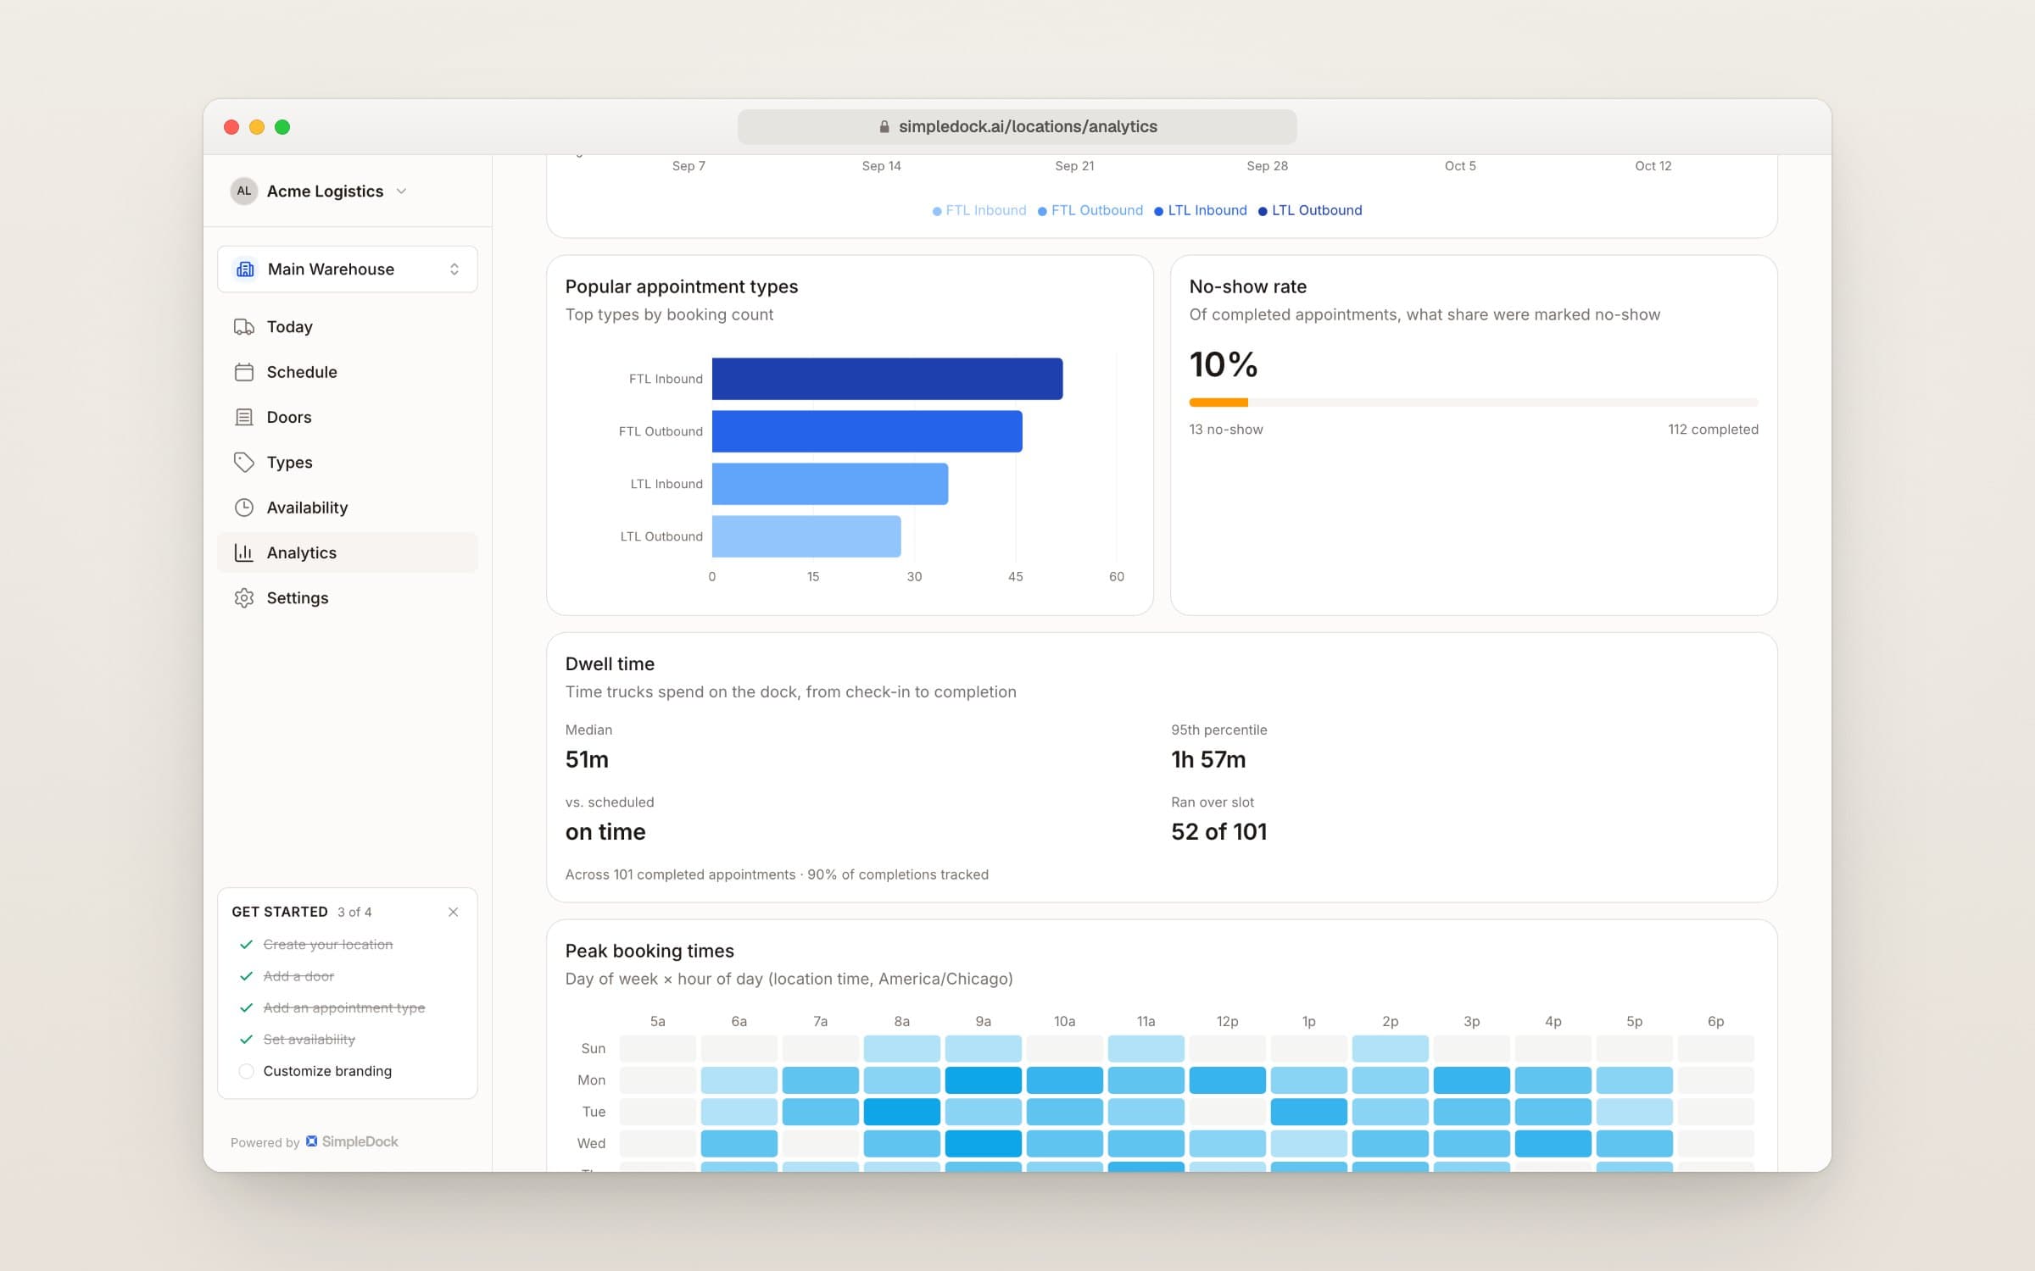Image resolution: width=2035 pixels, height=1271 pixels.
Task: Click the "52 of 101" ran over value
Action: 1218,832
